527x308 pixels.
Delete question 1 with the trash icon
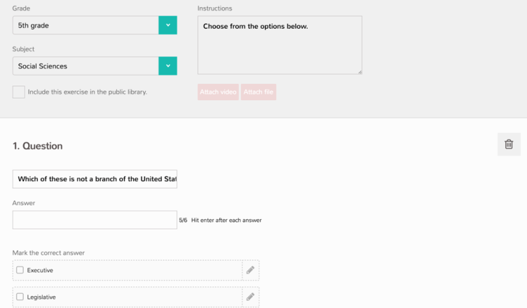pyautogui.click(x=509, y=144)
